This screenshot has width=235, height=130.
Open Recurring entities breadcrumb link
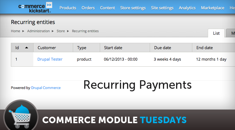point(85,31)
